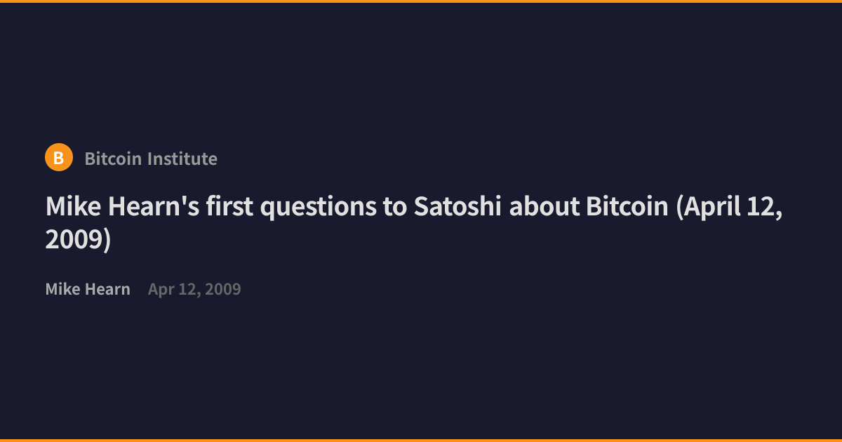Click the word about in the headline
The image size is (842, 442).
click(544, 207)
